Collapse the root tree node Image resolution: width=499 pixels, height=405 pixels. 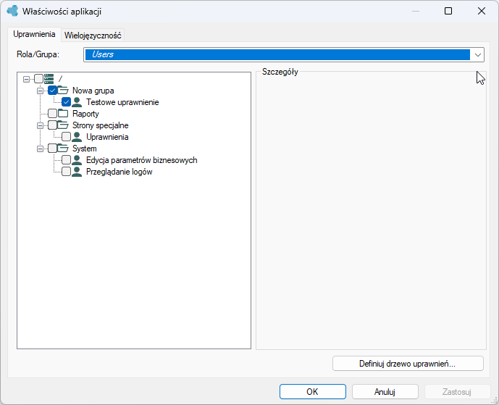coord(26,79)
